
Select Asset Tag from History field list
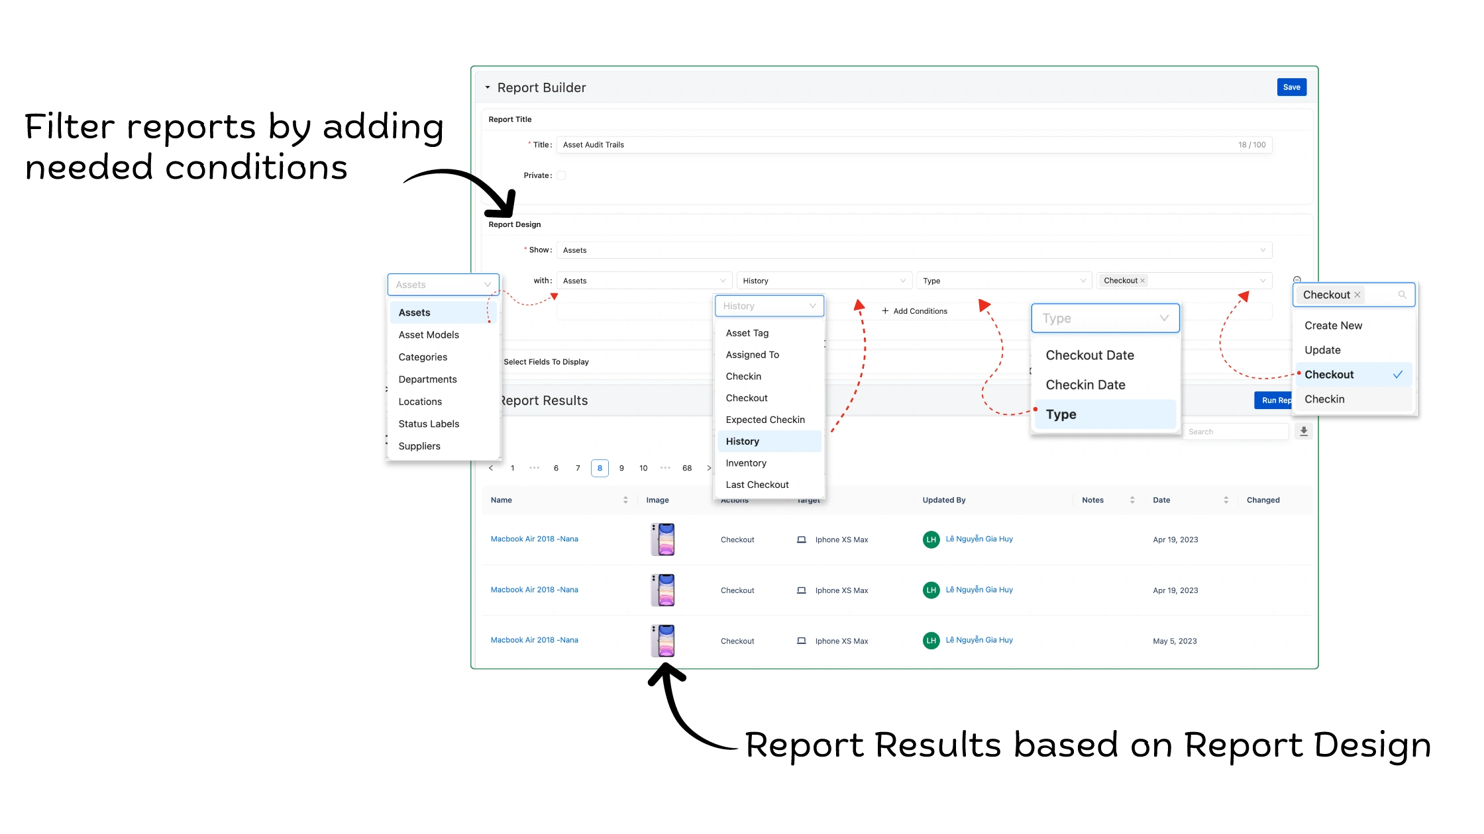[x=747, y=332]
